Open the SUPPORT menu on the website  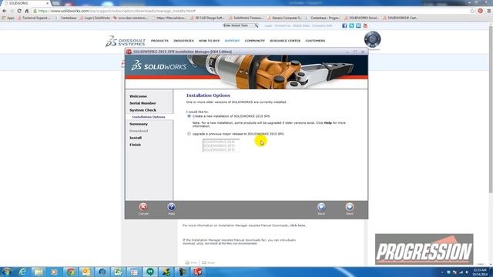coord(232,41)
